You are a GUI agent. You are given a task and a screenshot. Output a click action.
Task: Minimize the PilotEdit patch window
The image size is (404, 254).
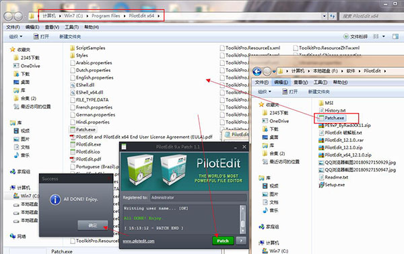(236, 147)
